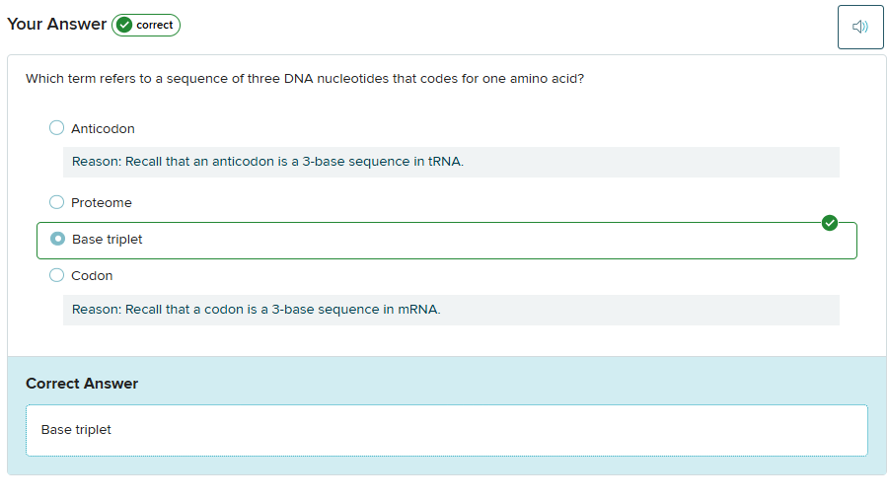This screenshot has height=500, width=888.
Task: Select the Codon radio button
Action: (x=56, y=275)
